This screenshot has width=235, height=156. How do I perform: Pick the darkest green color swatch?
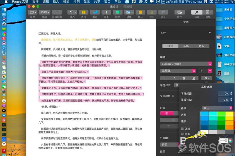221,127
